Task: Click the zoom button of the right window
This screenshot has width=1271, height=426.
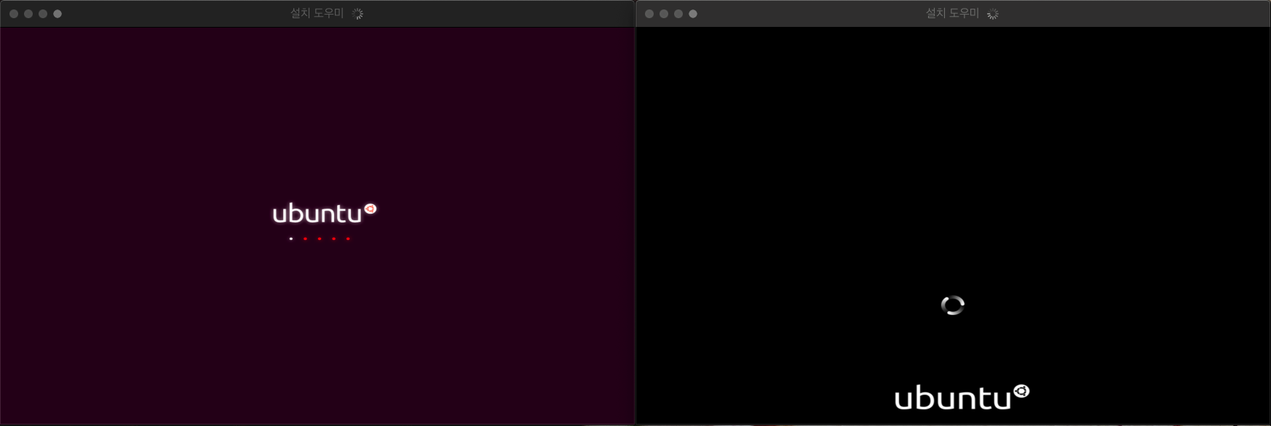Action: pyautogui.click(x=678, y=14)
